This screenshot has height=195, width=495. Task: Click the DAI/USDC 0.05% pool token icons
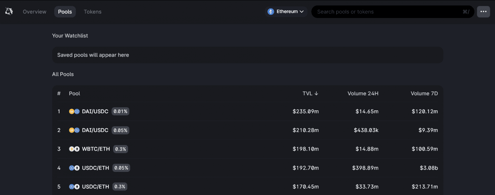pyautogui.click(x=74, y=130)
